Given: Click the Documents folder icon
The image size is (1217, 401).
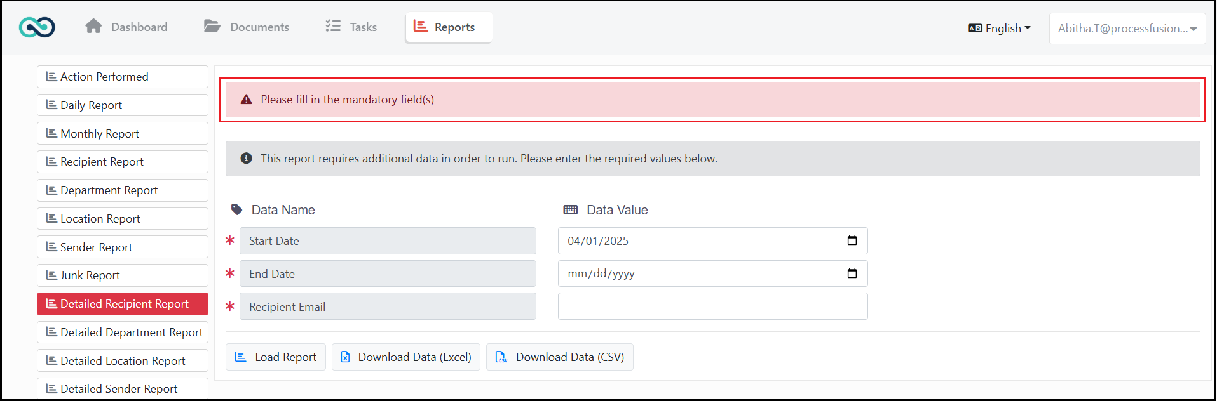Looking at the screenshot, I should pos(212,26).
